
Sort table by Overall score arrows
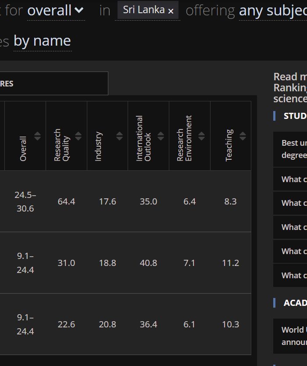click(x=37, y=136)
